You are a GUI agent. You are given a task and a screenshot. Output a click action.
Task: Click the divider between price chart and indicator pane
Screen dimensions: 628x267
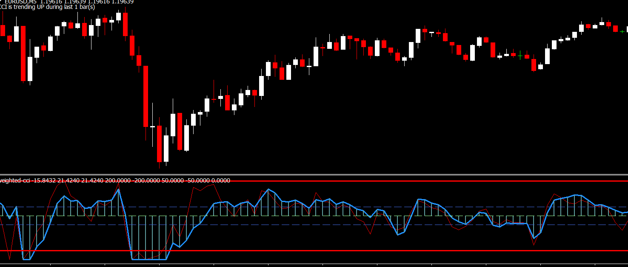tap(314, 174)
